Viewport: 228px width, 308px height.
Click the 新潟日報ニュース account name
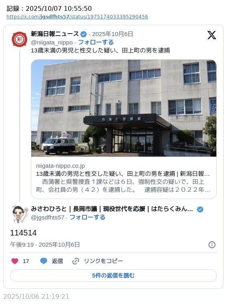55,34
